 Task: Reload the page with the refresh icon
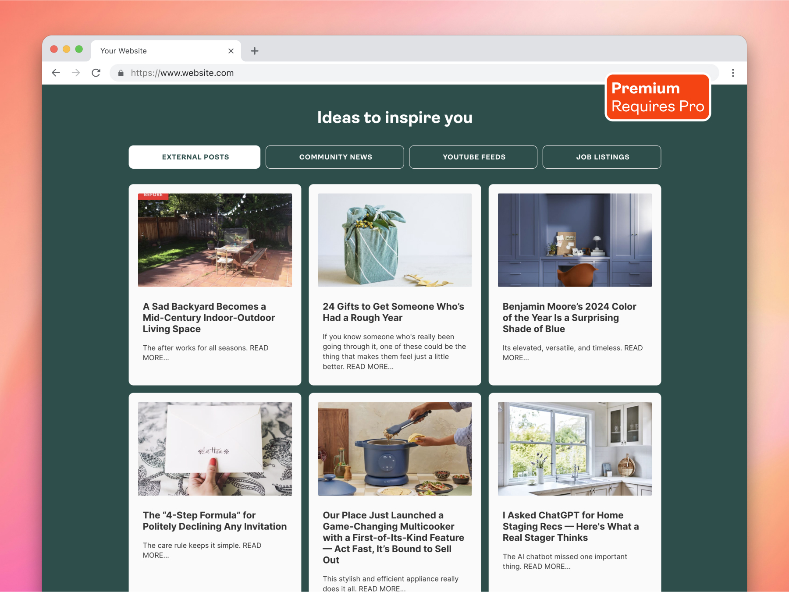pos(96,73)
